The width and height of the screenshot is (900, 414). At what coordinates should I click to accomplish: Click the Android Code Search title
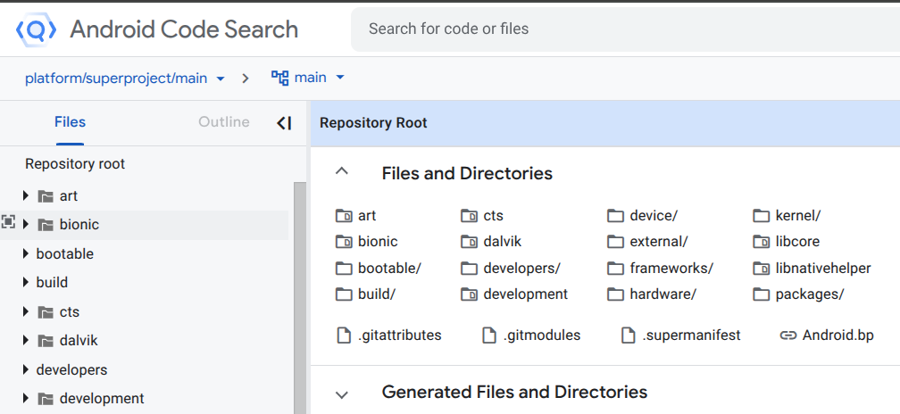point(184,29)
